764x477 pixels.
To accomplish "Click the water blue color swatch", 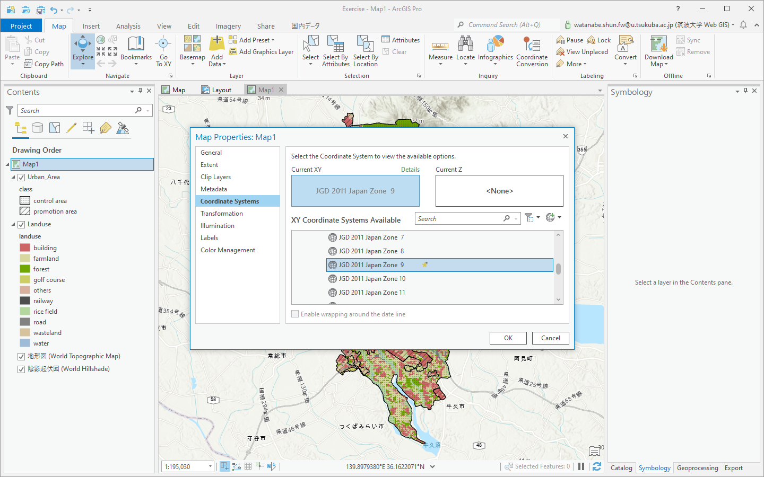I will click(x=25, y=343).
